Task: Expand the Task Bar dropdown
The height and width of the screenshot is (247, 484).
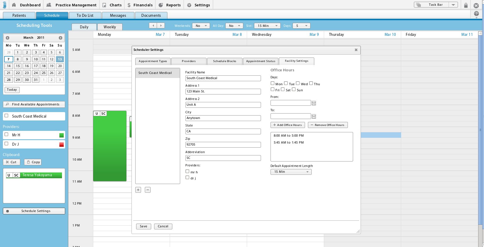Action: click(x=453, y=5)
